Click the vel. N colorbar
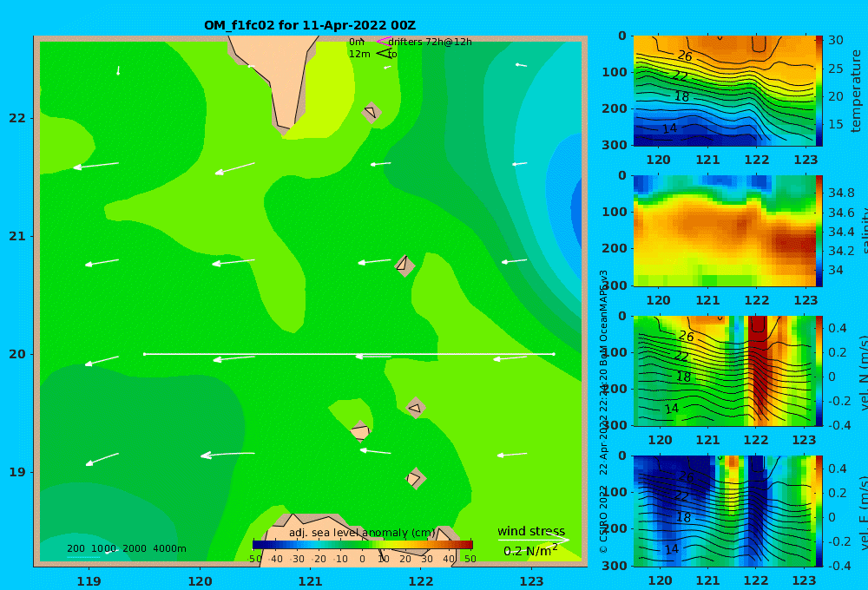Viewport: 868px width, 590px height. pyautogui.click(x=819, y=370)
